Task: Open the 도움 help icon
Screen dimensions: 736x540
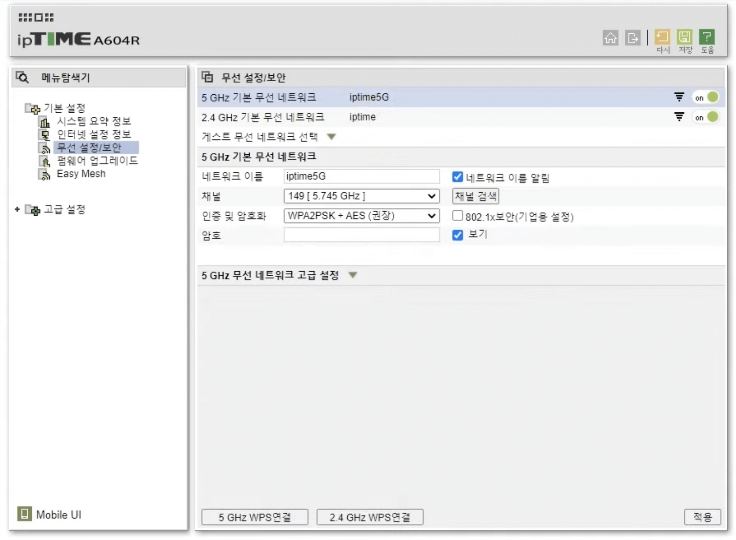Action: (706, 37)
